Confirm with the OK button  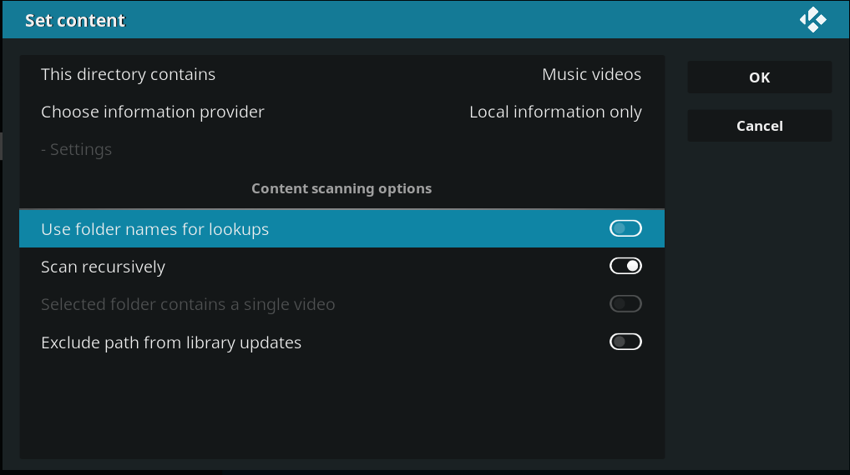pos(760,77)
